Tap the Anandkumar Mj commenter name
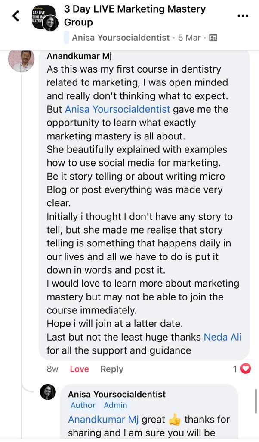This screenshot has width=259, height=442. click(79, 56)
